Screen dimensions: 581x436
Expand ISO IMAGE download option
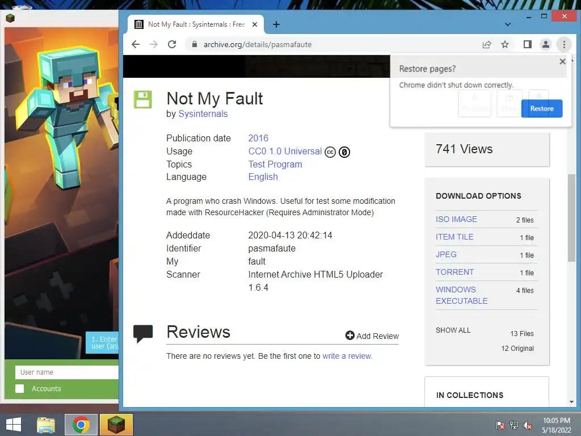coord(457,219)
